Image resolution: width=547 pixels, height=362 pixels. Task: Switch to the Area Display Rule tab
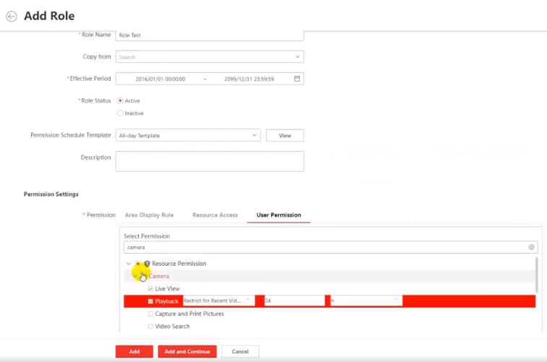pyautogui.click(x=150, y=215)
